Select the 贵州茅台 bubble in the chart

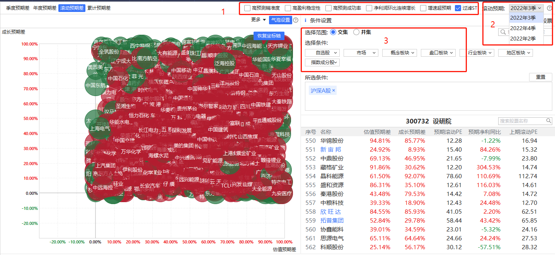(187, 109)
